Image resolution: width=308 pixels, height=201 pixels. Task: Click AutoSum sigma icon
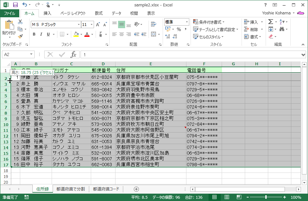271,22
